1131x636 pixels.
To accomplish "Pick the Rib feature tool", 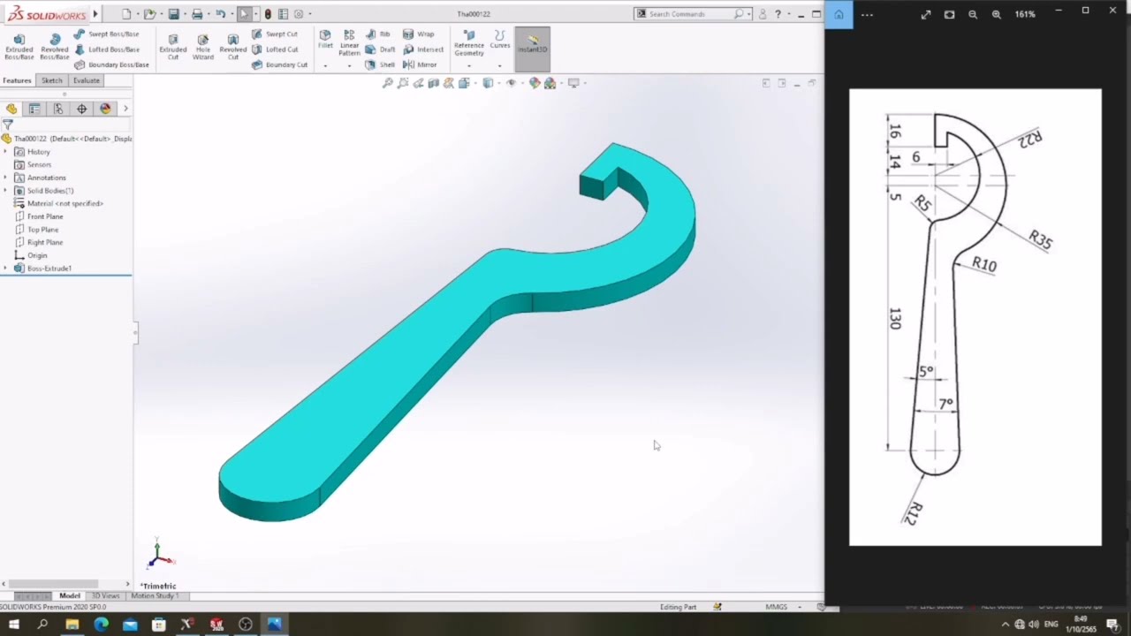I will (x=377, y=34).
